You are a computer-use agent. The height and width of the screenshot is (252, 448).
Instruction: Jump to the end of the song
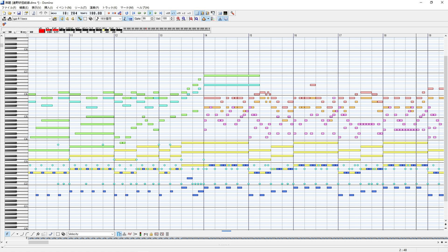click(161, 13)
